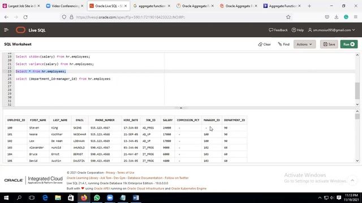Open File Explorer from taskbar
The width and height of the screenshot is (362, 203).
pos(58,198)
